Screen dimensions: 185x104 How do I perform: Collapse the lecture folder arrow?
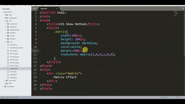[3, 12]
